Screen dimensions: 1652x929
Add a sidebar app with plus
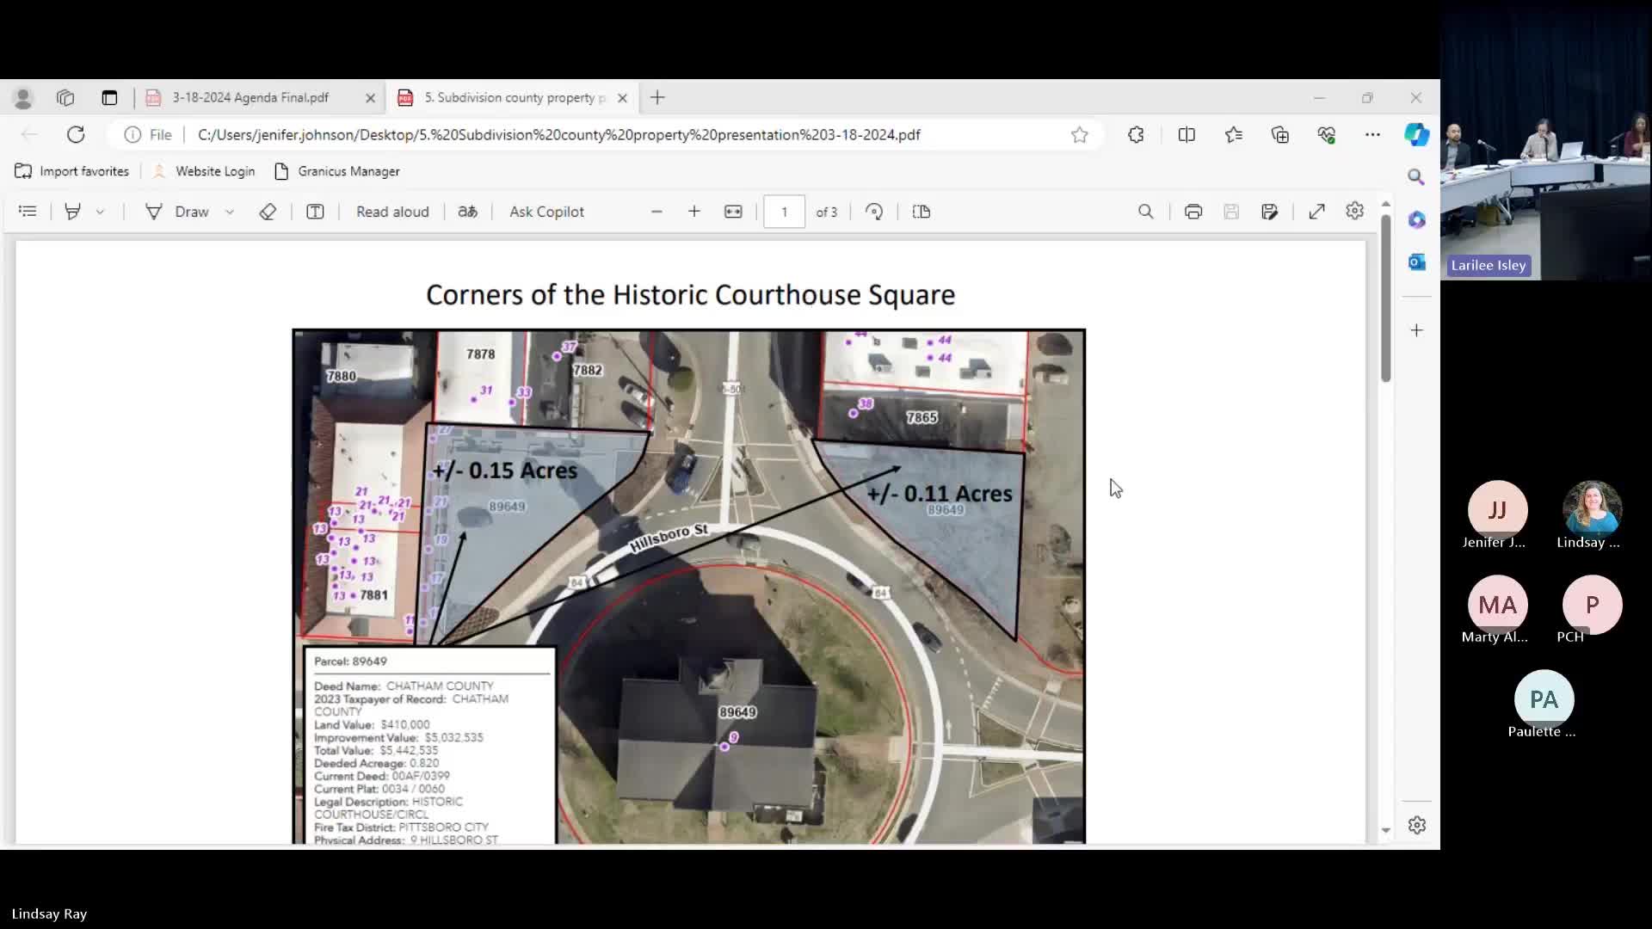point(1416,330)
